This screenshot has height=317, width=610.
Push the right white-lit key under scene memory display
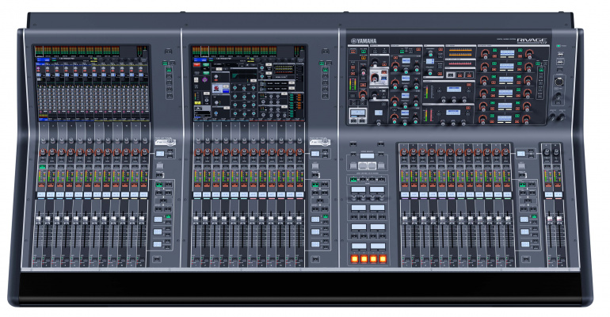pyautogui.click(x=372, y=166)
